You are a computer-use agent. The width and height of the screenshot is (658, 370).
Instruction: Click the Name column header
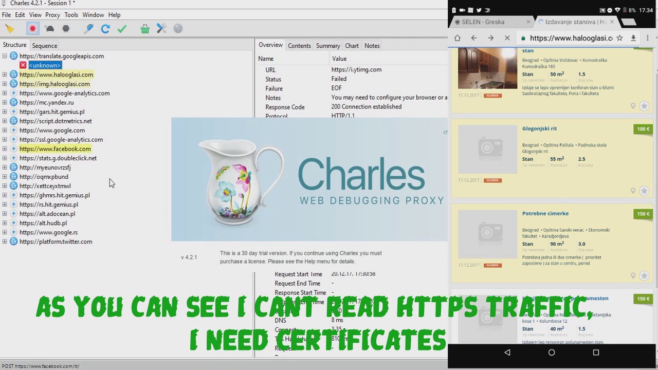[293, 59]
